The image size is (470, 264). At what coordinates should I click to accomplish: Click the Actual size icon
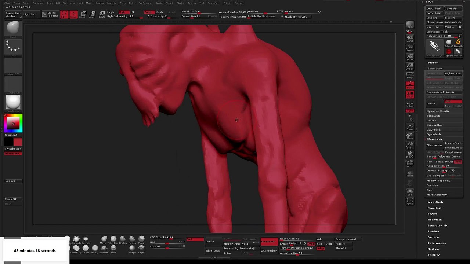pyautogui.click(x=410, y=57)
